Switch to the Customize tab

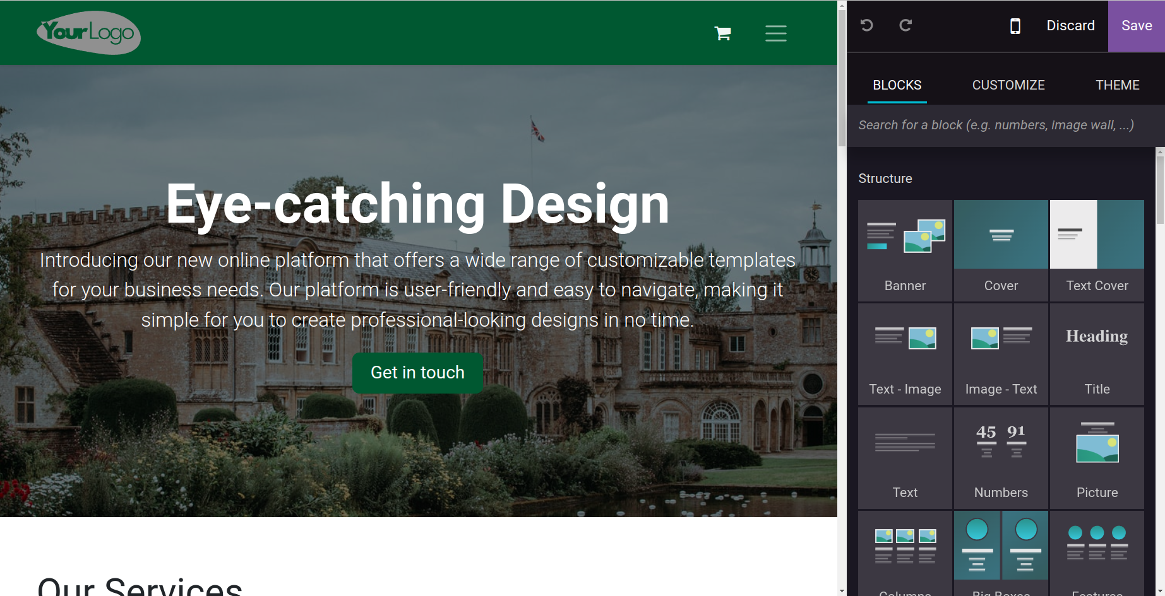click(x=1008, y=85)
